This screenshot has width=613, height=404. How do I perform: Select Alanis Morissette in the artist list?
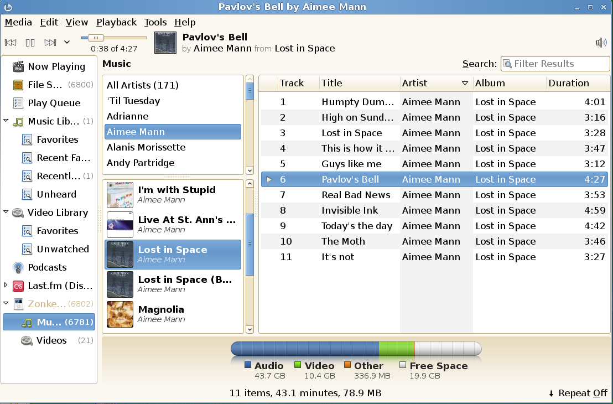[x=146, y=147]
